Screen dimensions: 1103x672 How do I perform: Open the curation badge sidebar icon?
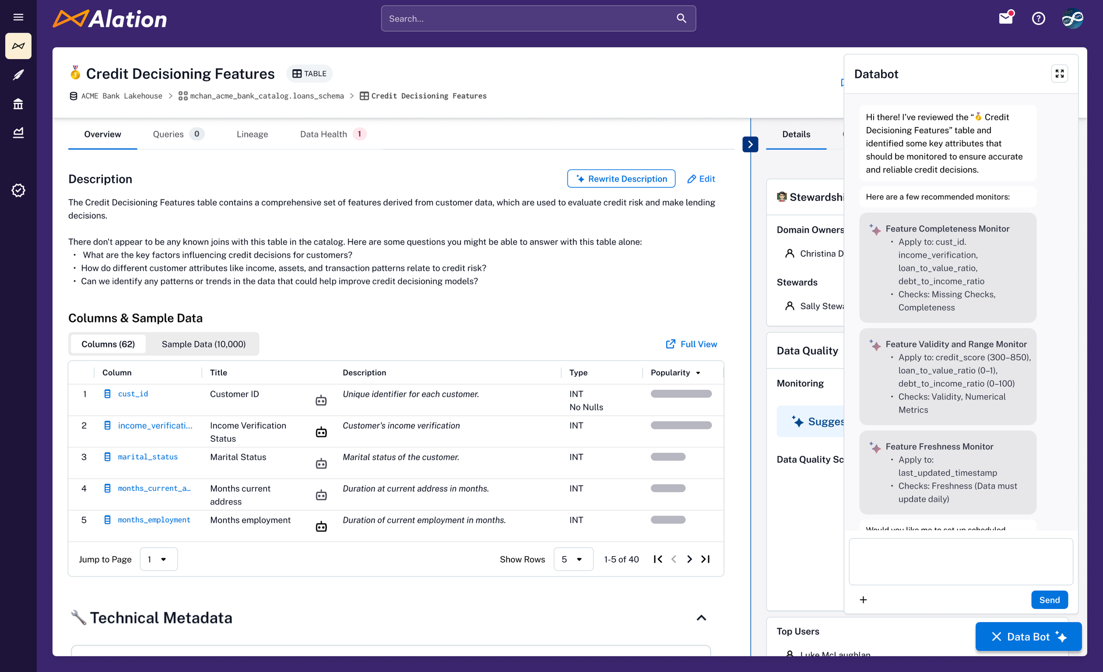click(x=18, y=190)
